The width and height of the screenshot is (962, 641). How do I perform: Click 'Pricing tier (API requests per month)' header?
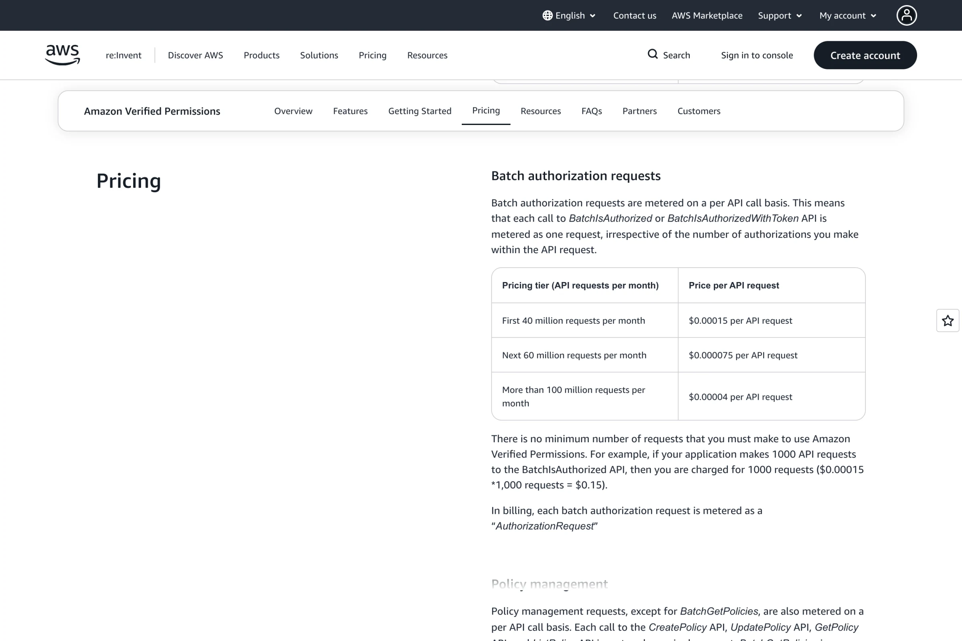(x=584, y=285)
